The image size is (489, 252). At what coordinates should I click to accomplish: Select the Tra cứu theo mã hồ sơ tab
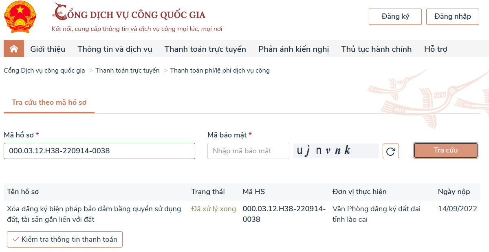[49, 102]
